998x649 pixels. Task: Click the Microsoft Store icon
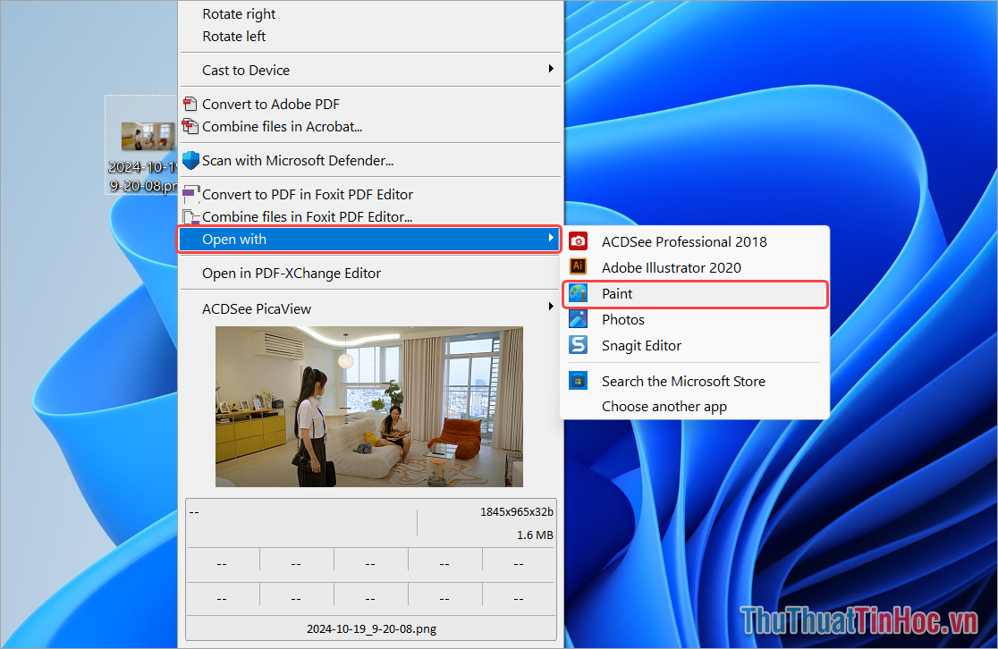click(x=579, y=381)
